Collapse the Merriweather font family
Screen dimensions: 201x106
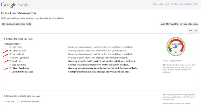click(5, 44)
